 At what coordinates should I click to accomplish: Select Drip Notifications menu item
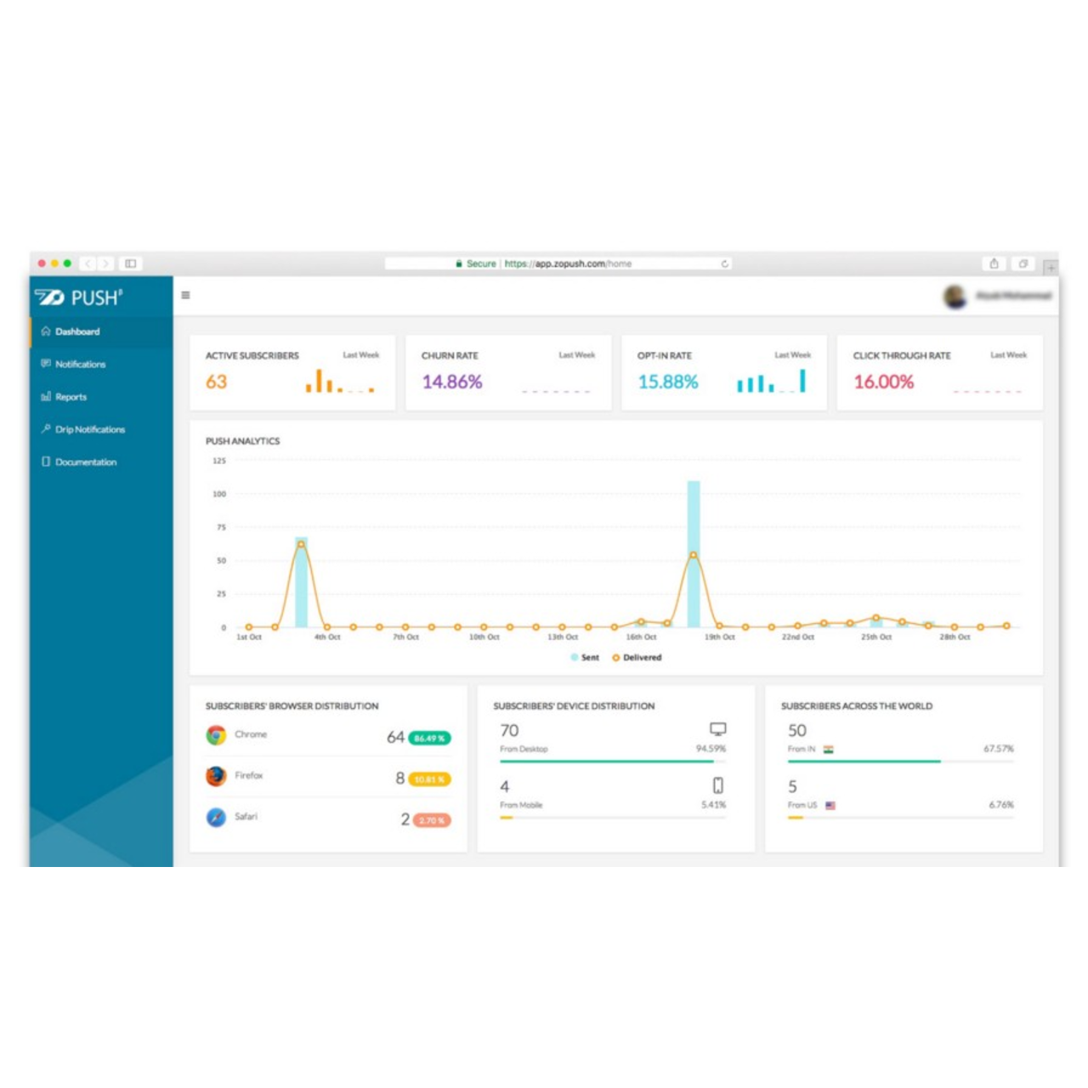pyautogui.click(x=89, y=429)
